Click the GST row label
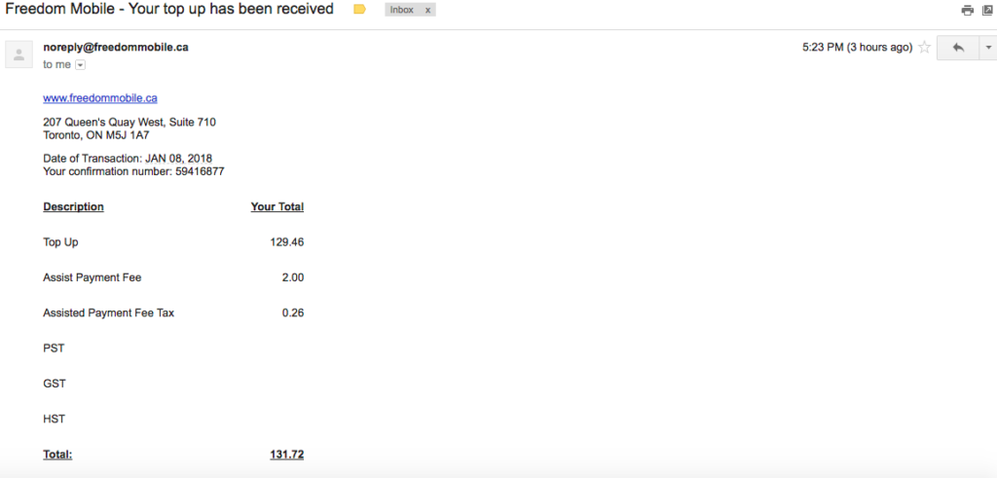Screen dimensions: 997x478 (55, 384)
